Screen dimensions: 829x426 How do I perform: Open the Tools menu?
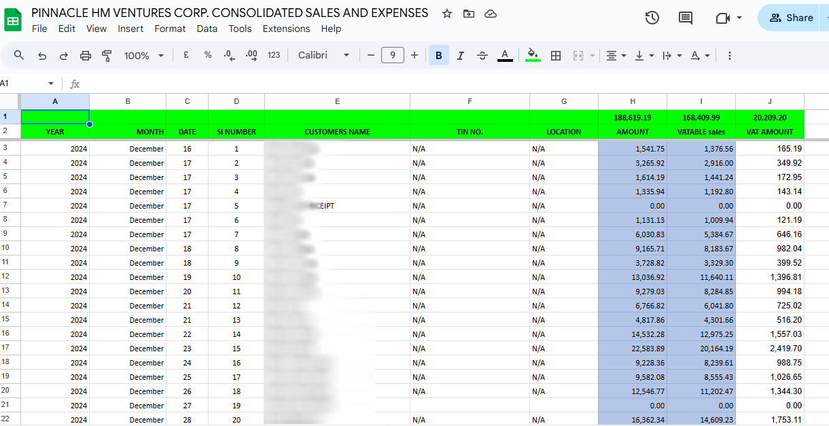pos(240,29)
